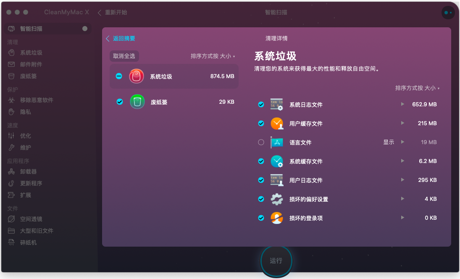Click the System Junk (系统垃圾) sidebar icon

click(11, 53)
